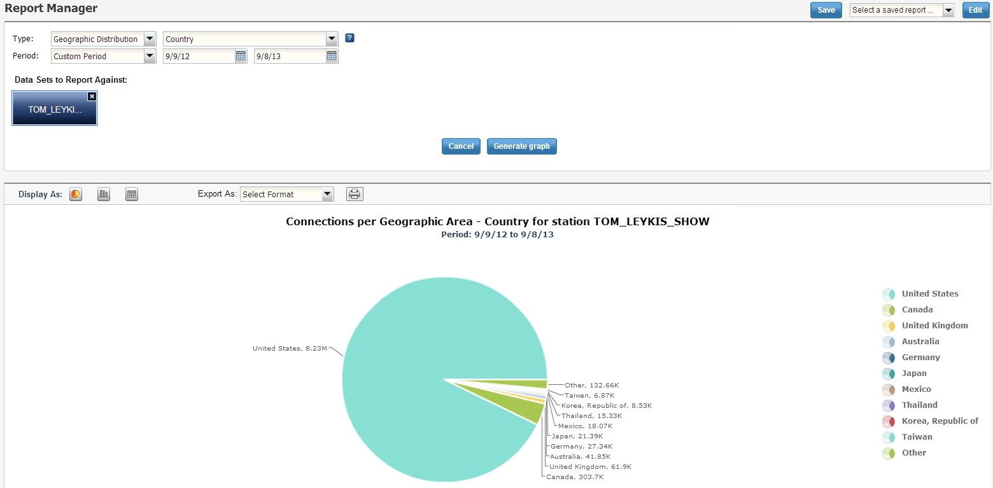The height and width of the screenshot is (488, 993).
Task: Print the report with the printer icon
Action: click(x=355, y=194)
